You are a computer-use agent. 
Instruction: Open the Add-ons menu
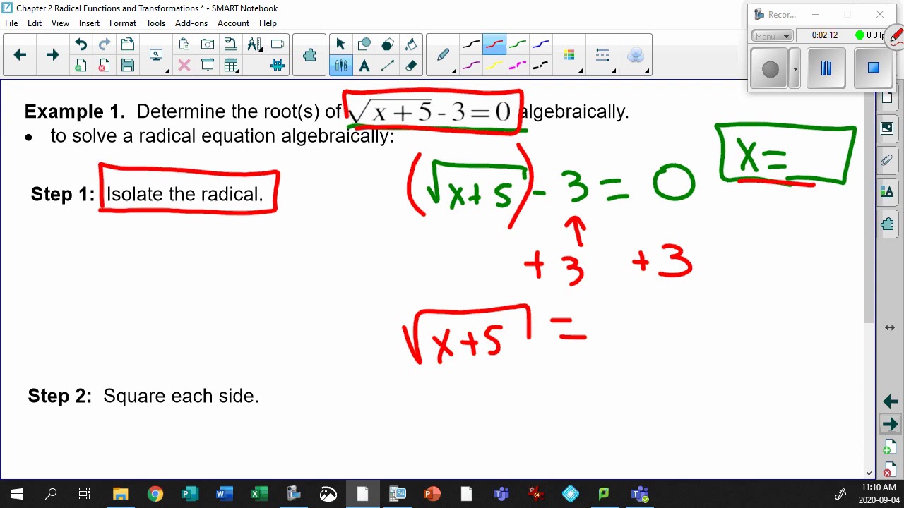[191, 23]
